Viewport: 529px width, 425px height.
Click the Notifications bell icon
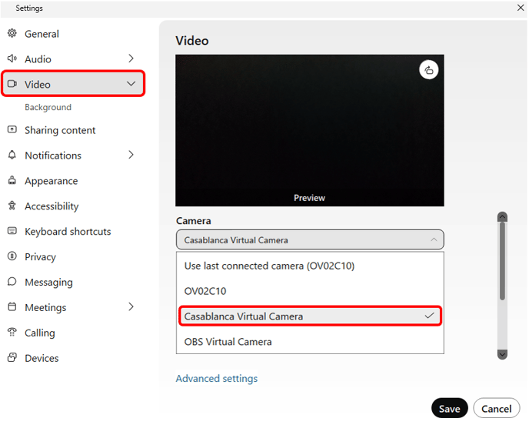click(x=12, y=156)
